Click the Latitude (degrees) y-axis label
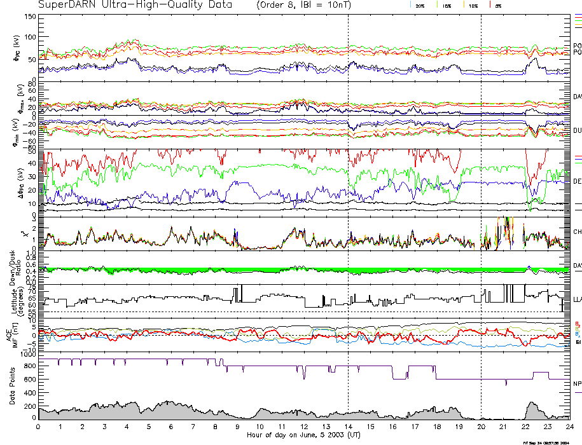Screen dimensions: 582x445 point(11,298)
